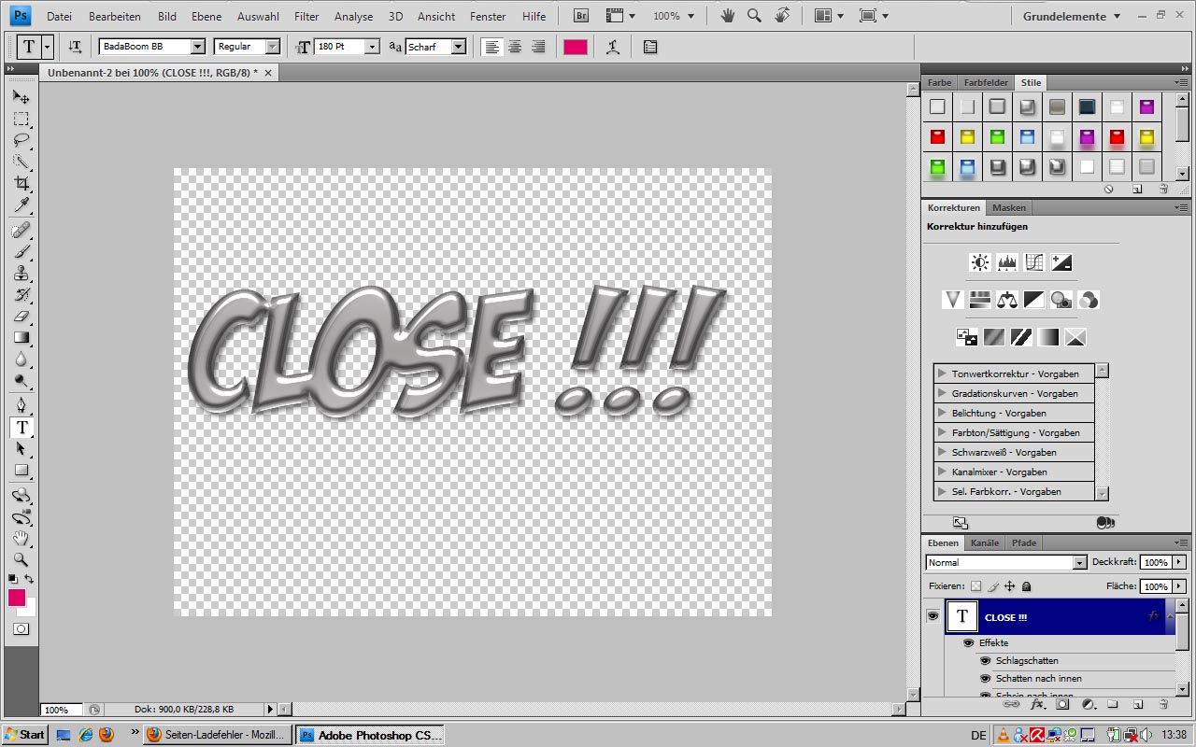Open the Filter menu
The width and height of the screenshot is (1196, 747).
coord(306,17)
